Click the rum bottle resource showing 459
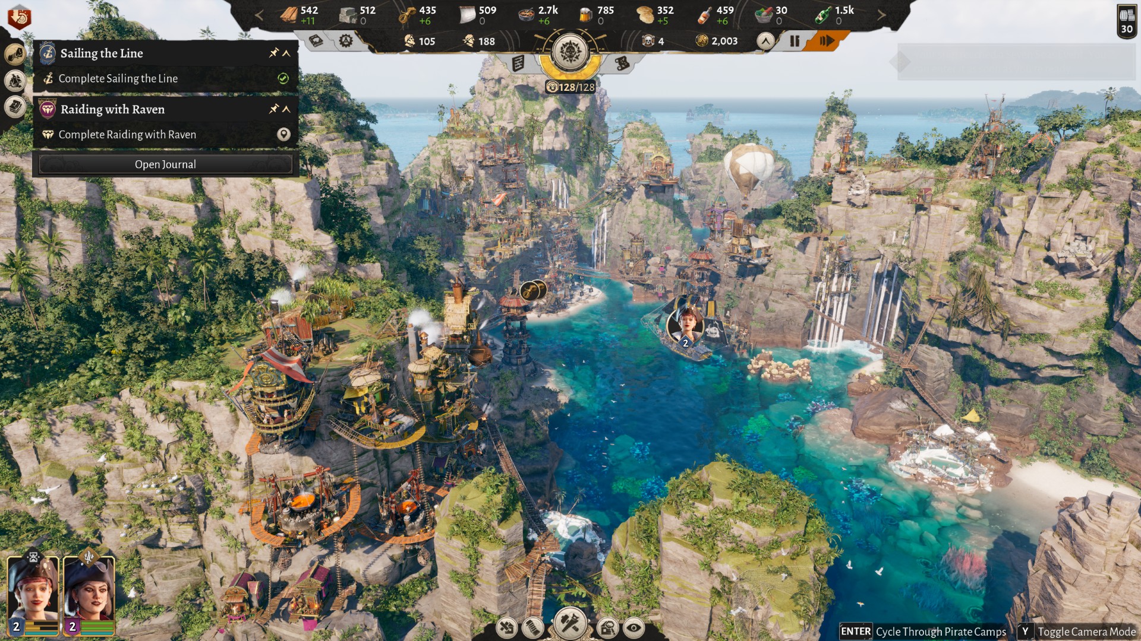1141x641 pixels. pos(715,15)
